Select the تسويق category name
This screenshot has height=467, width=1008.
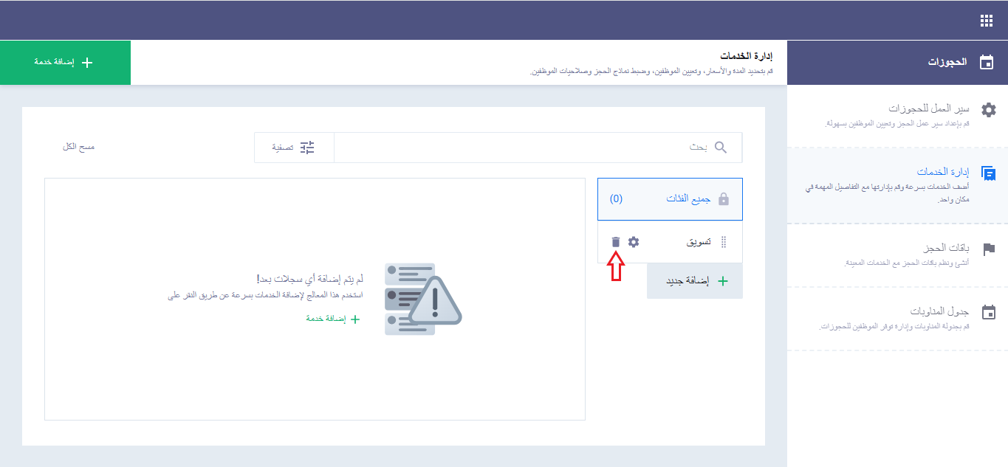[x=698, y=242]
